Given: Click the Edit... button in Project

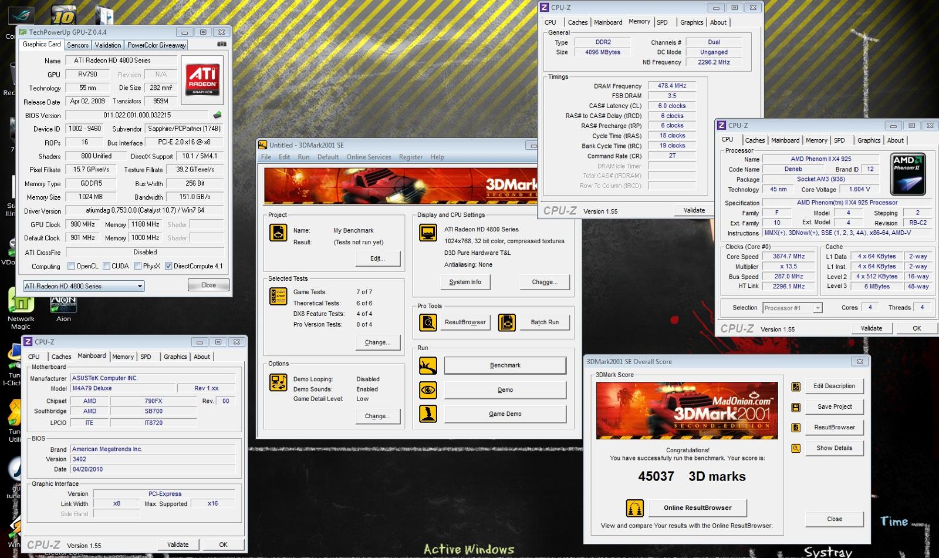Looking at the screenshot, I should (377, 258).
